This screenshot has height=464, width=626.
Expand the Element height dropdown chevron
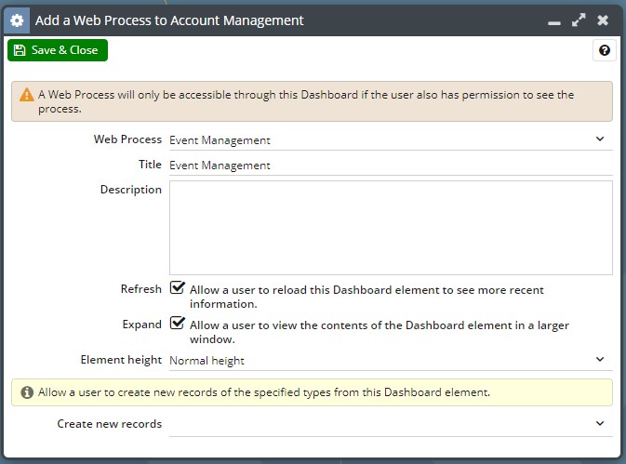coord(600,359)
